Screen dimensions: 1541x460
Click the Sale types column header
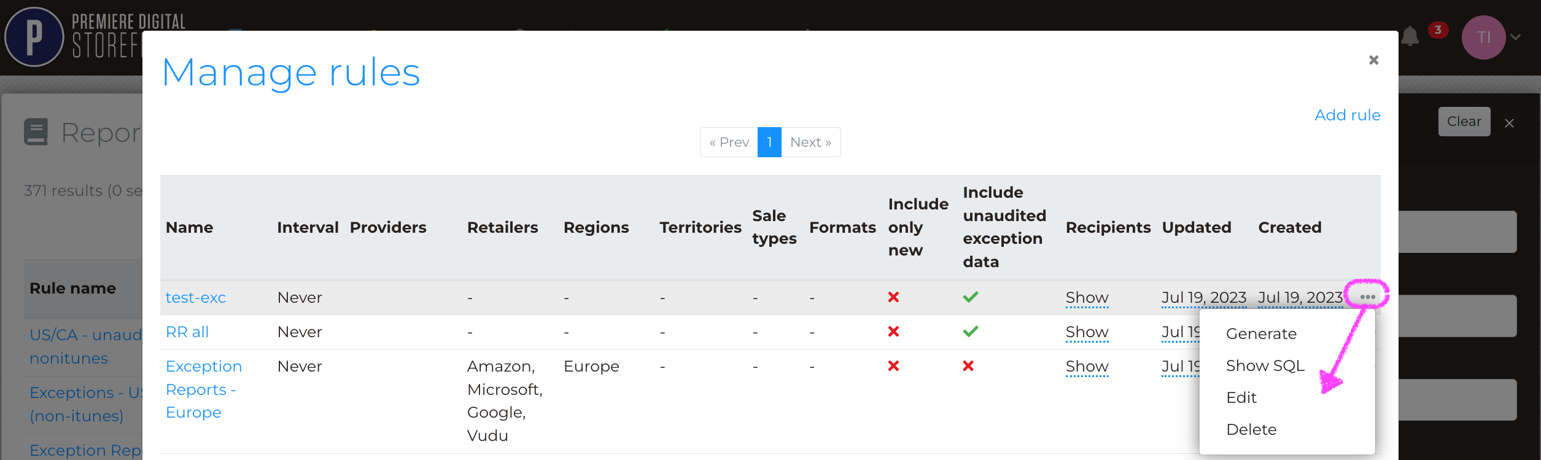pyautogui.click(x=774, y=227)
